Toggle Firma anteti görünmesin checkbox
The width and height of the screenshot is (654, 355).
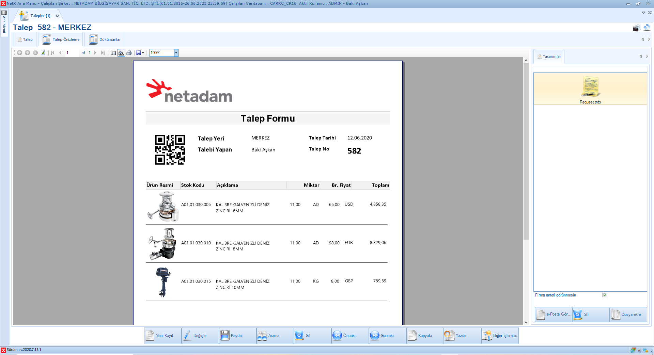(x=605, y=295)
